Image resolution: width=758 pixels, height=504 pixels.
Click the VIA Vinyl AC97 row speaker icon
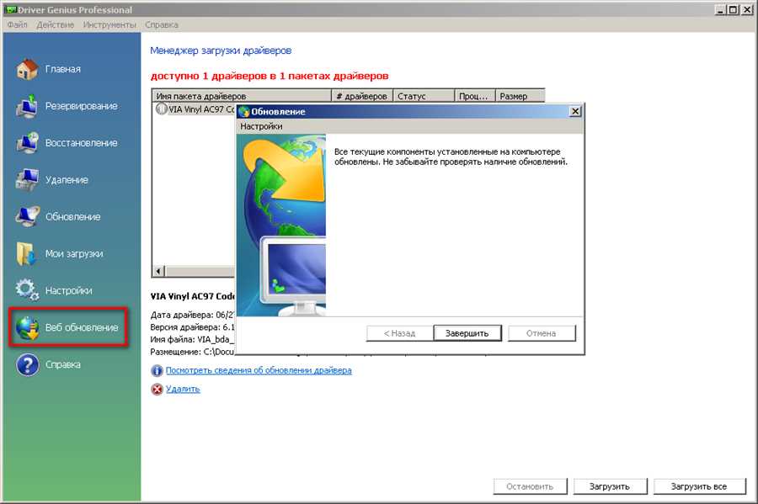(162, 109)
